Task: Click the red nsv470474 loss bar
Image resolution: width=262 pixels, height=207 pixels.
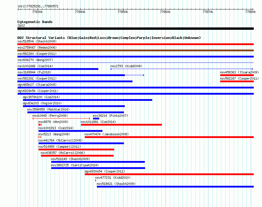Action: click(x=169, y=137)
